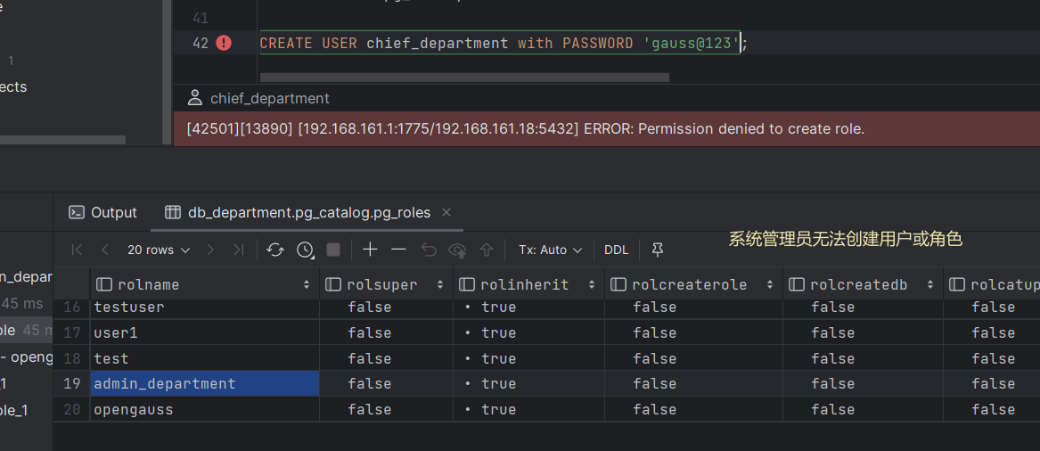Click the Reload Page refresh icon
Viewport: 1040px width, 451px height.
(x=275, y=250)
